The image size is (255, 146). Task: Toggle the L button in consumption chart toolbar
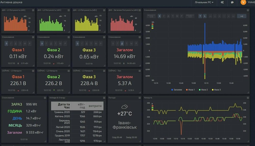coord(205,16)
